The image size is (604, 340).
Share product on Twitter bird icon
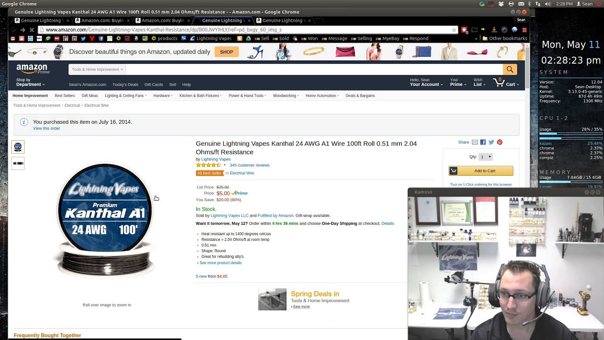pos(491,142)
